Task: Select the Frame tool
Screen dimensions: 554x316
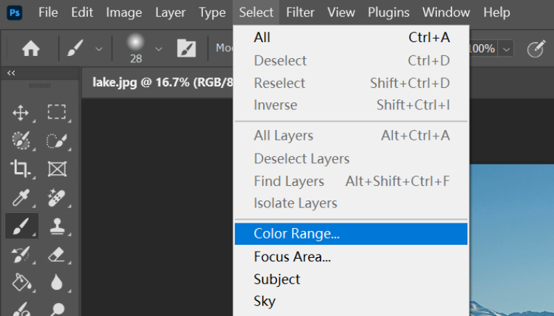Action: tap(56, 169)
